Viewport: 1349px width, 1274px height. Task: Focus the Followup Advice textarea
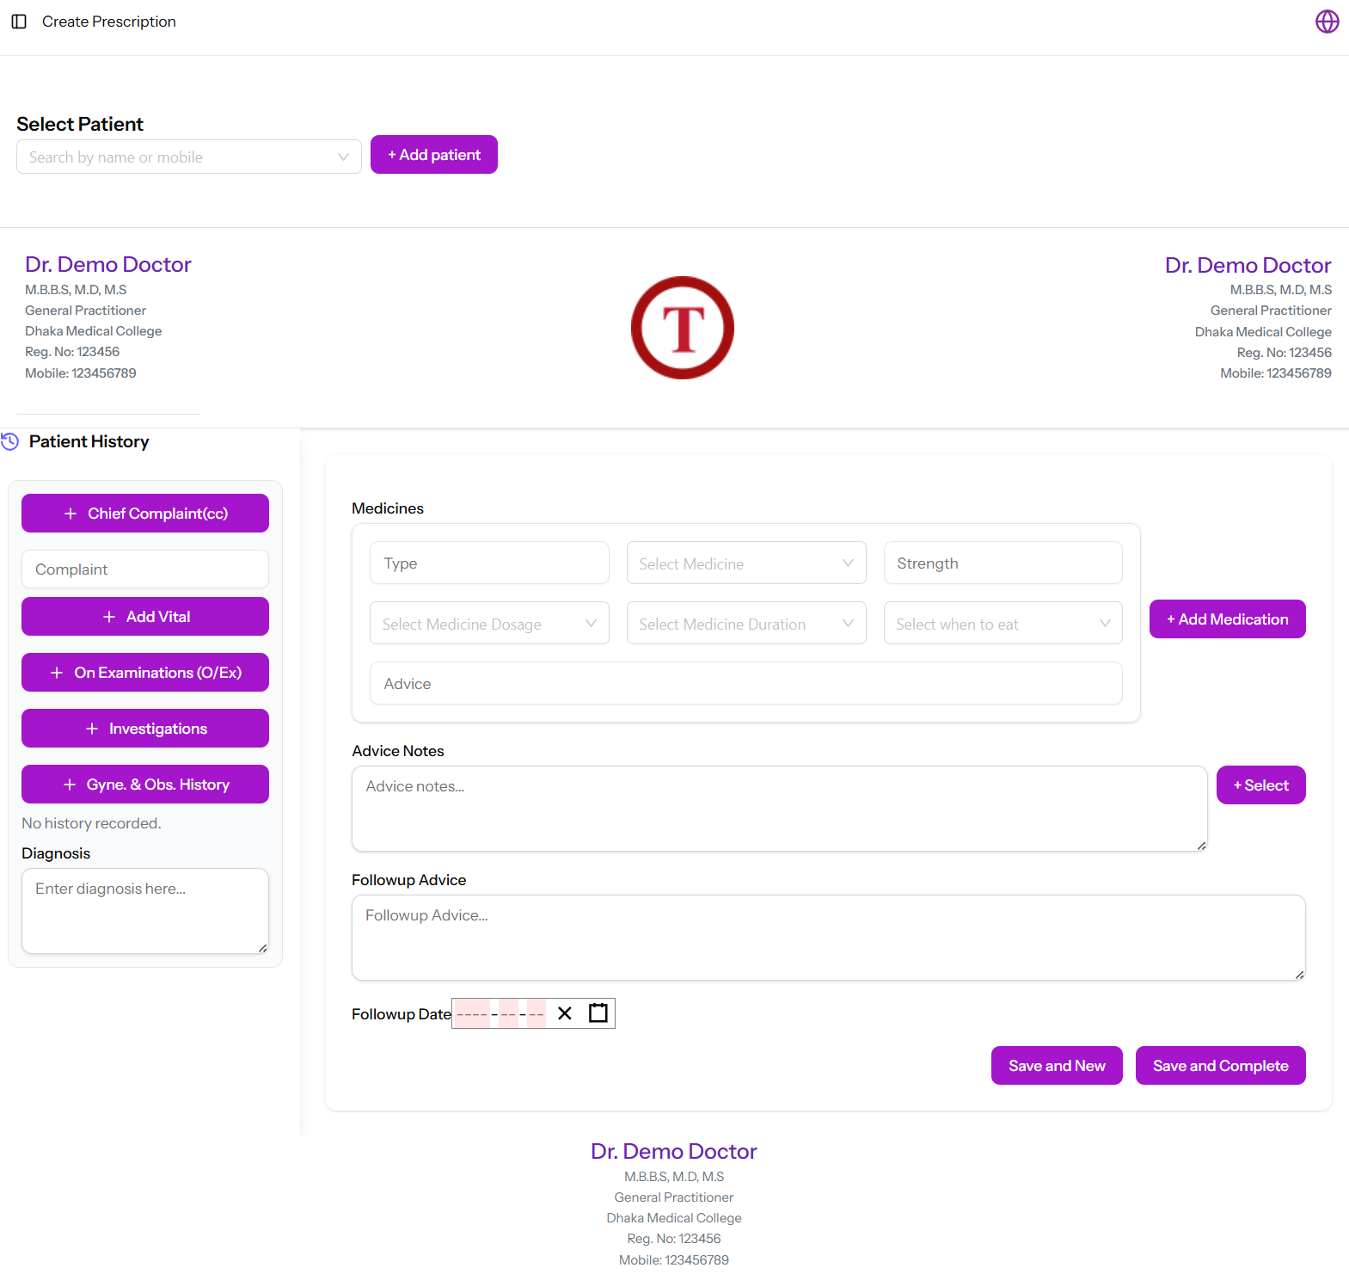[x=829, y=938]
